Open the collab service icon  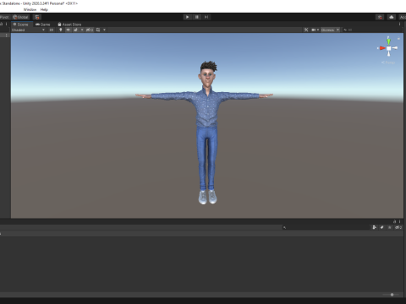coord(380,17)
